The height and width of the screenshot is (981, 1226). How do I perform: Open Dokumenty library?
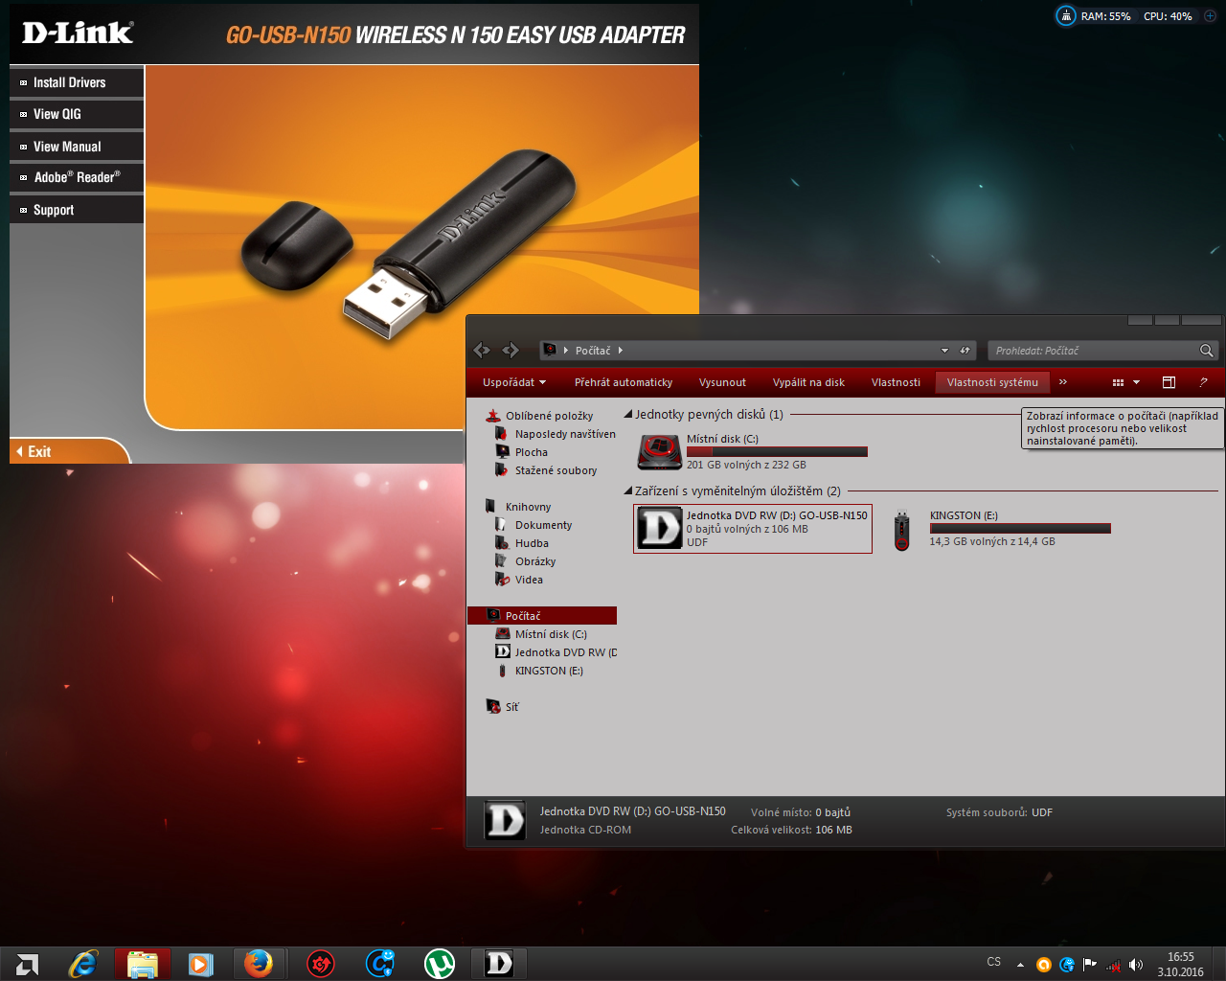pos(543,525)
